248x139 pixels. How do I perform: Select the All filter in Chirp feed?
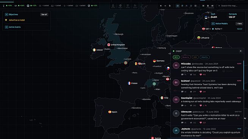click(x=176, y=57)
